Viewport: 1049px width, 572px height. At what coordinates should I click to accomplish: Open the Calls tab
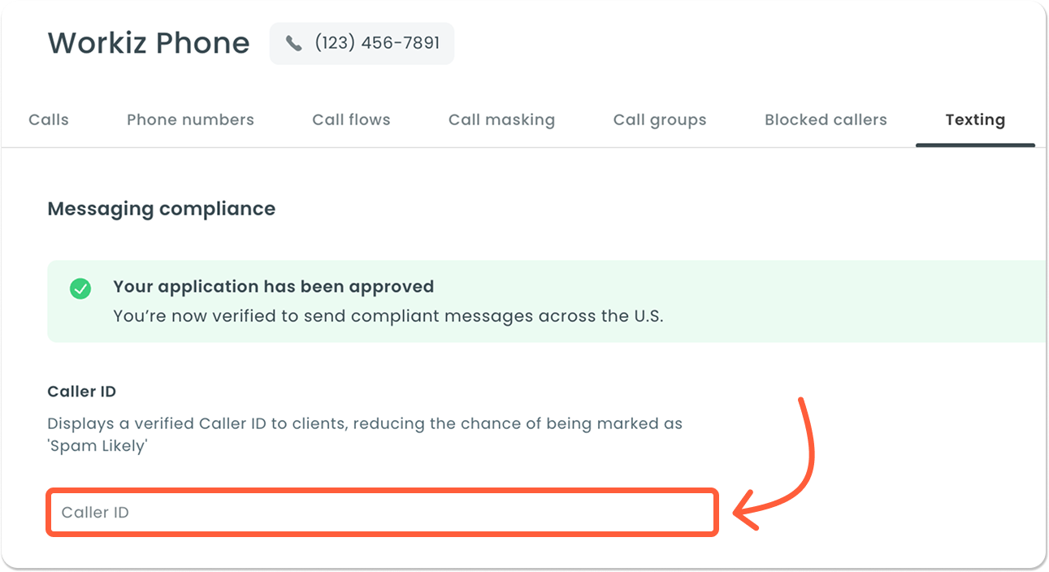(49, 120)
